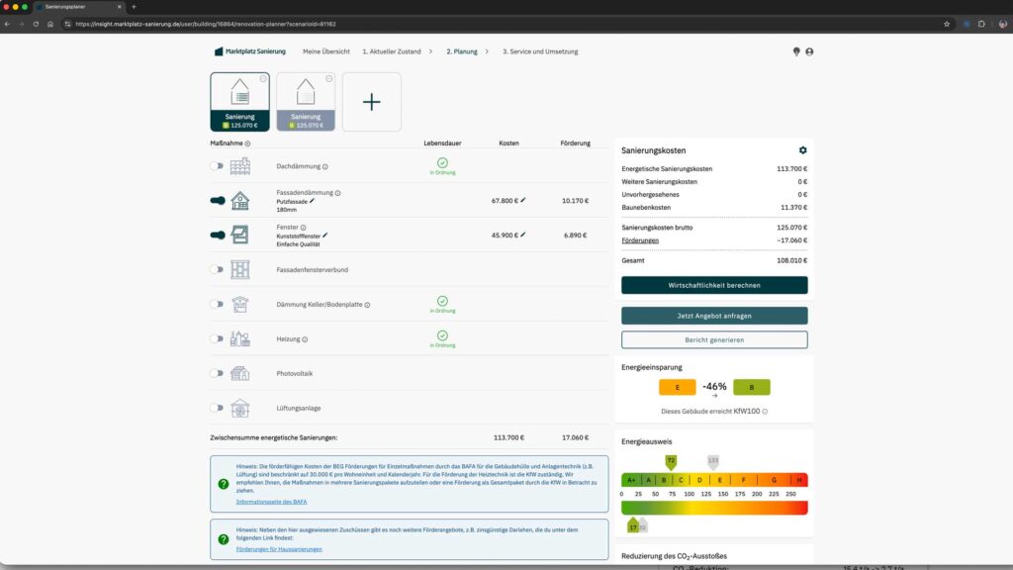This screenshot has height=570, width=1013.
Task: Turn on the Photovoltaik toggle
Action: tap(217, 373)
